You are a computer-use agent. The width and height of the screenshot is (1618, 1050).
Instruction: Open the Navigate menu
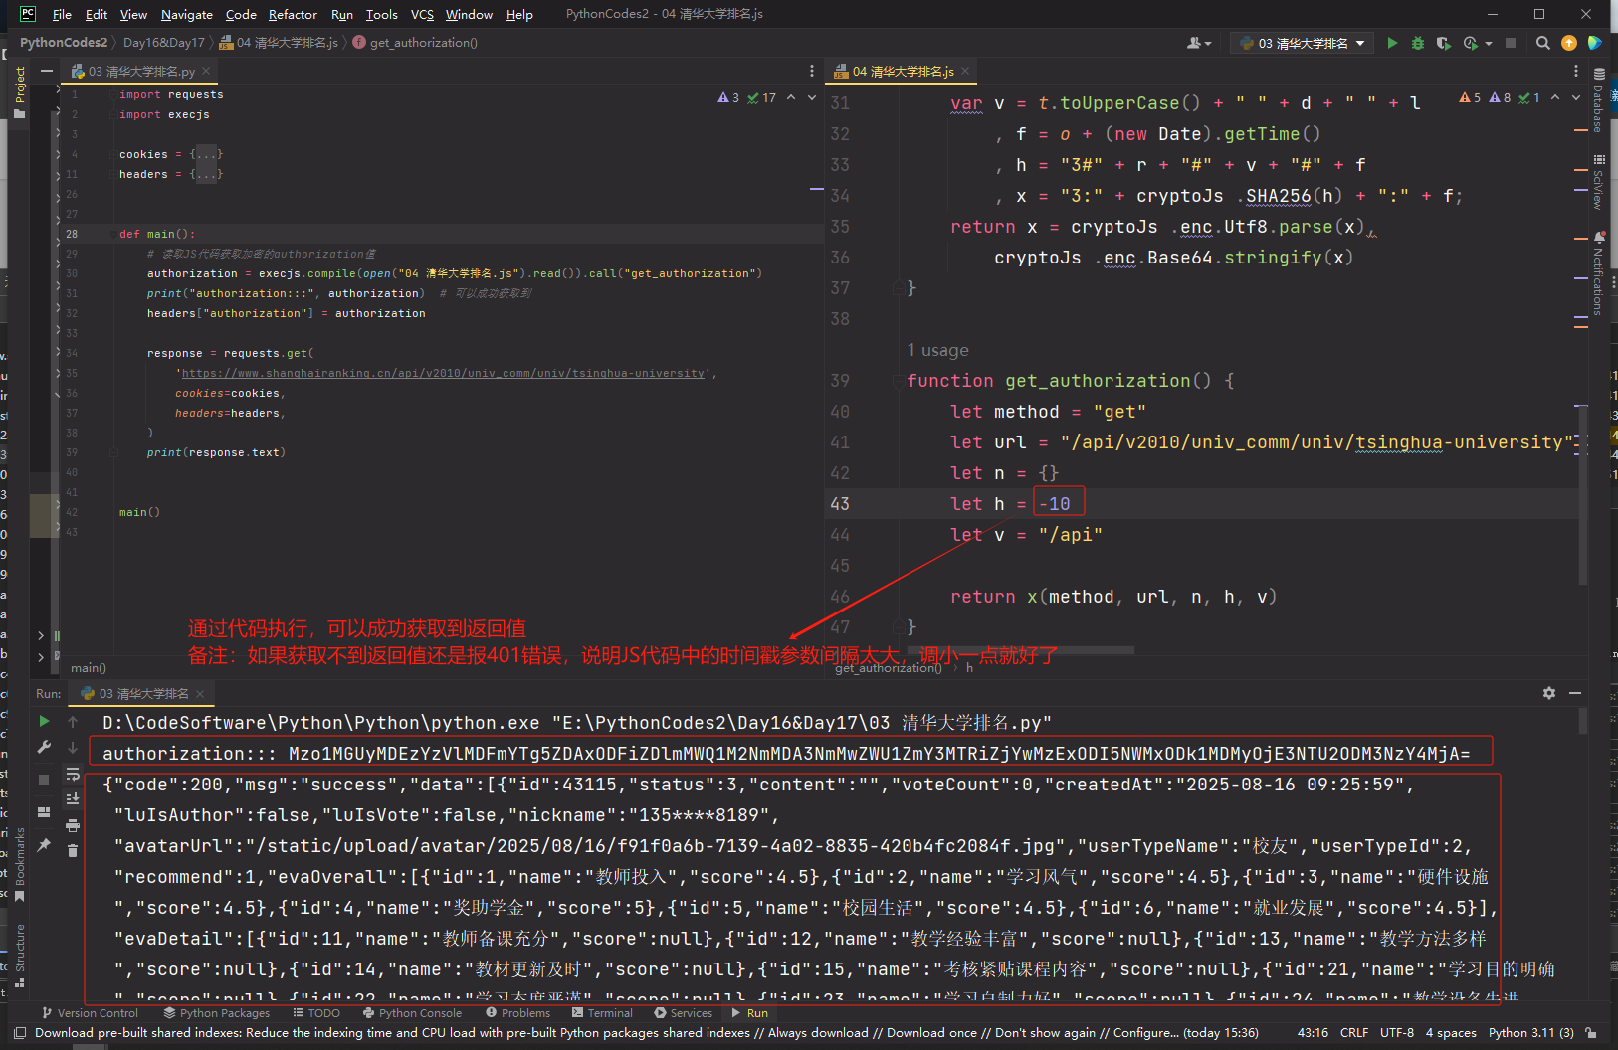click(187, 14)
